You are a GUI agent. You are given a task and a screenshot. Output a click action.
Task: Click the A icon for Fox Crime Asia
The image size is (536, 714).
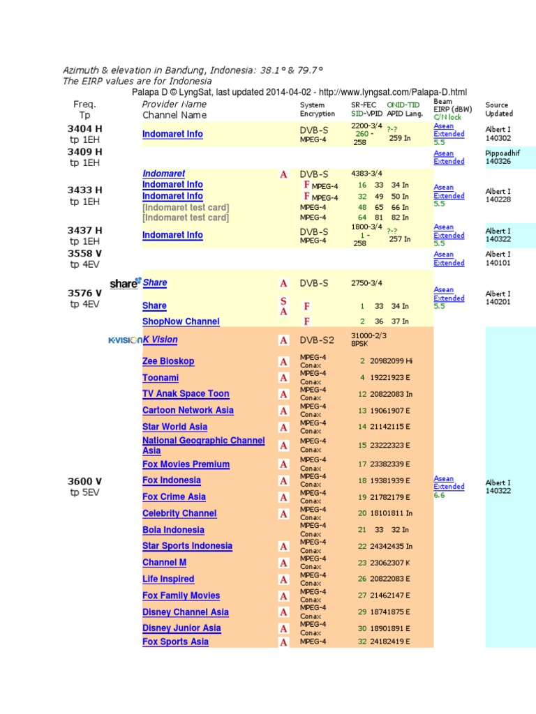tap(283, 498)
